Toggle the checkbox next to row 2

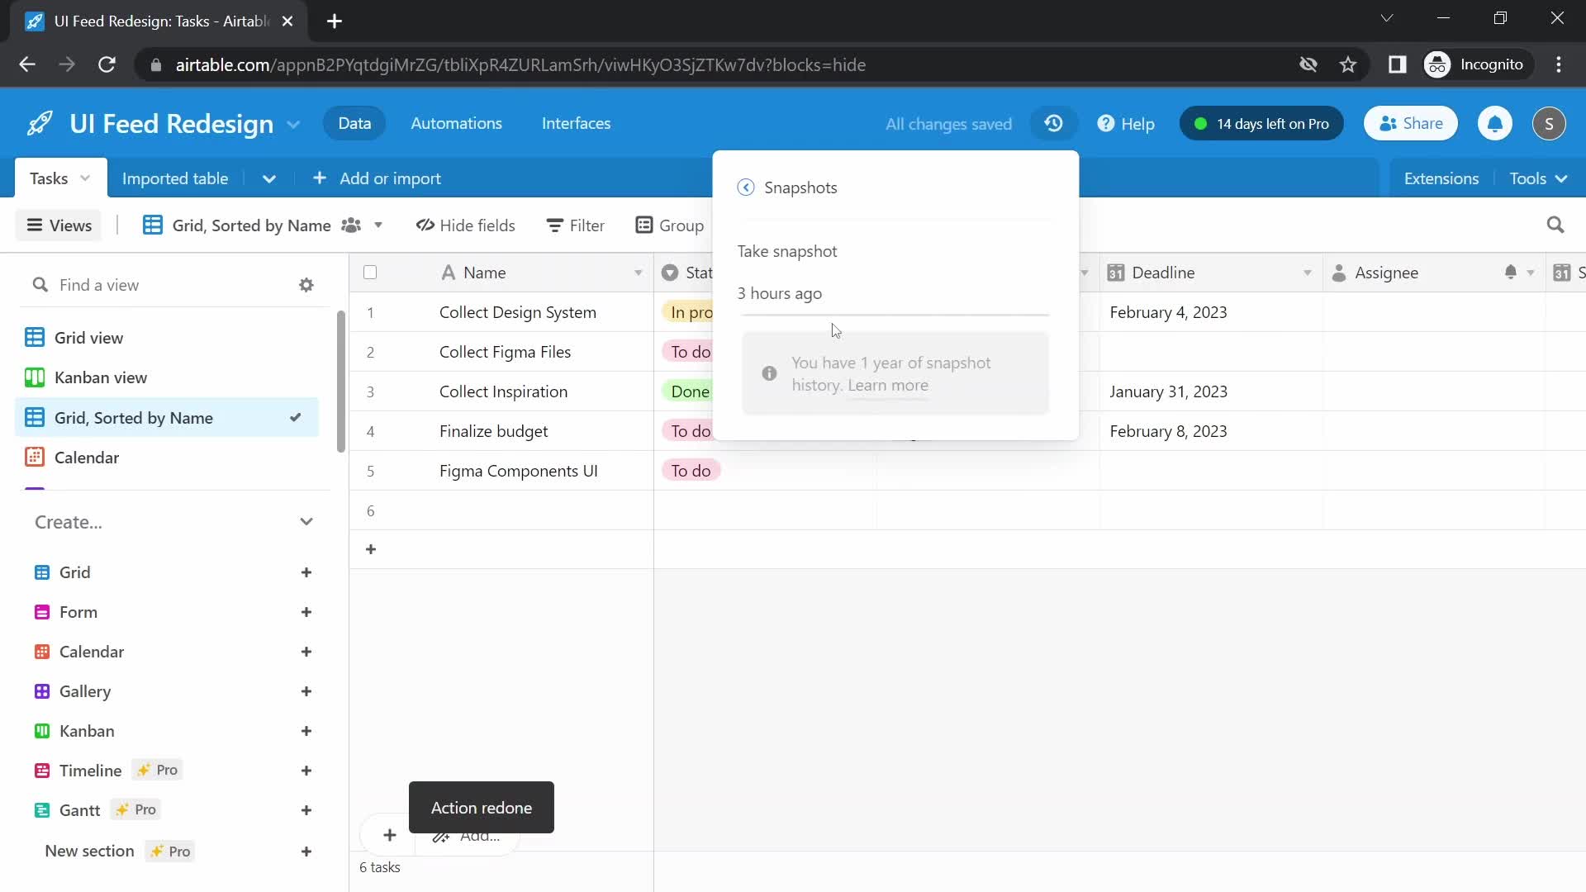coord(372,351)
